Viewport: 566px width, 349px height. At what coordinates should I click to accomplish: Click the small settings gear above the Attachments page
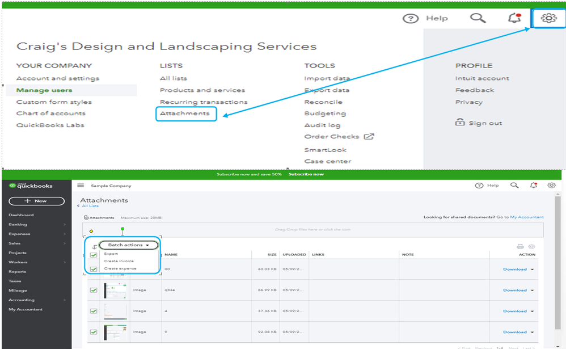pos(552,186)
